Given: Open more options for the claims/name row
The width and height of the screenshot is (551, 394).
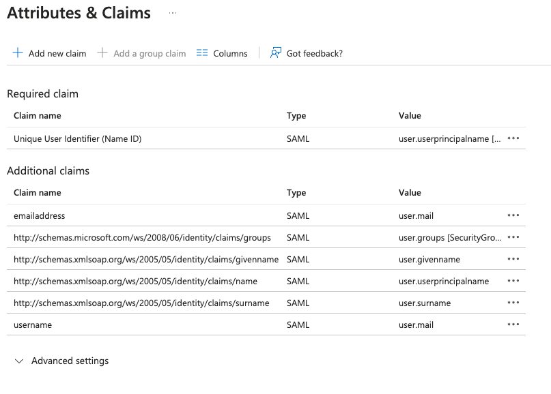Looking at the screenshot, I should [513, 281].
